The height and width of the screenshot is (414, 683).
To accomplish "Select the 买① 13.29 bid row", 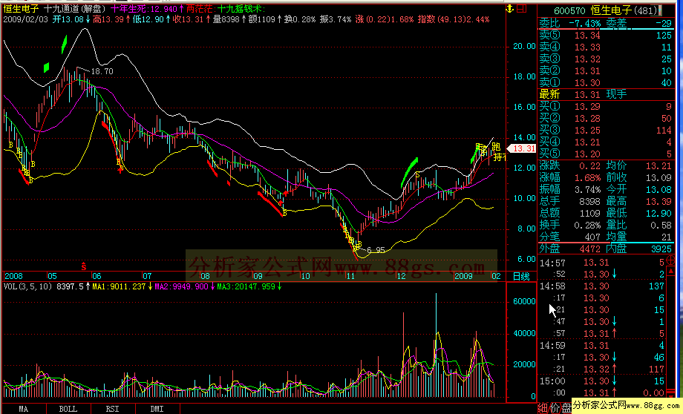I will pyautogui.click(x=606, y=106).
